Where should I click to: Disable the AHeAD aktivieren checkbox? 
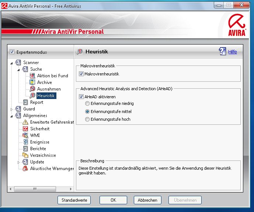pyautogui.click(x=81, y=97)
